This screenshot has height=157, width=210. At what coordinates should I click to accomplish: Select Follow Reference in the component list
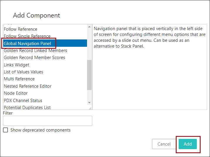pos(21,29)
